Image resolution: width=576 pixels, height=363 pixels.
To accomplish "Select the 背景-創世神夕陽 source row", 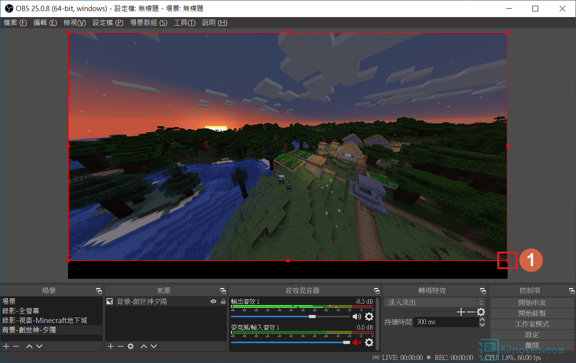I will click(x=166, y=301).
